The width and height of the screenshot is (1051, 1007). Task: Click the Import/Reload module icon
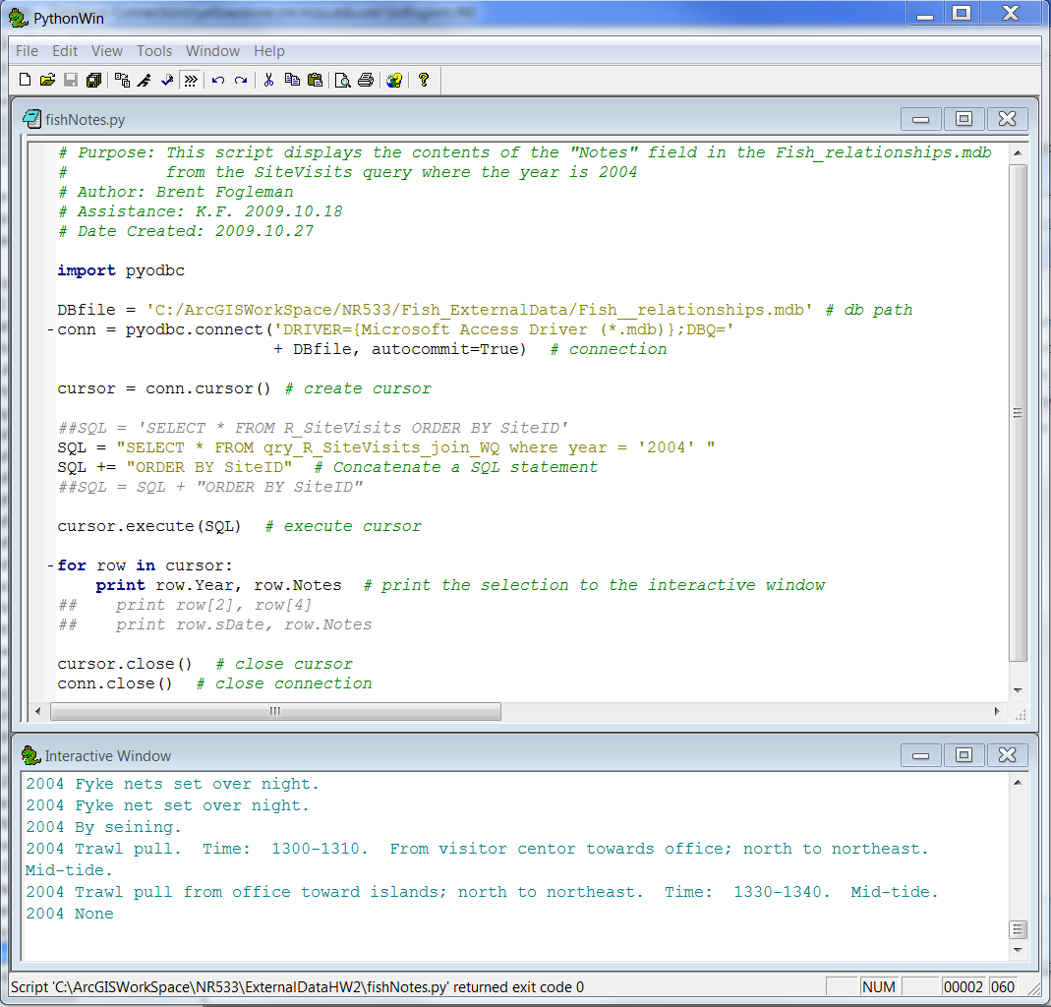coord(122,81)
